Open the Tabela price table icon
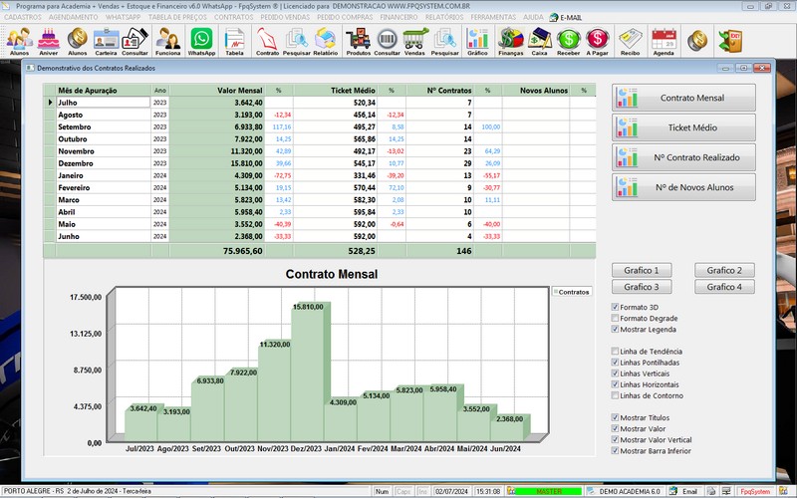 [x=234, y=41]
